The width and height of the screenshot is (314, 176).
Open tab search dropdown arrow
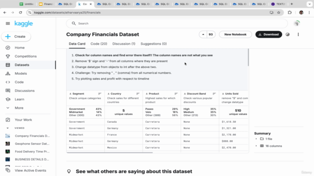pos(310,4)
